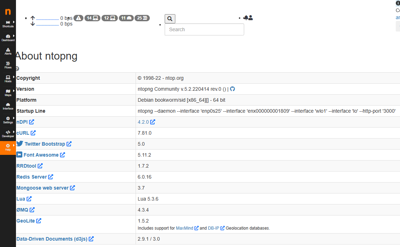
Task: Open the Shortcuts sidebar menu
Action: click(x=8, y=24)
